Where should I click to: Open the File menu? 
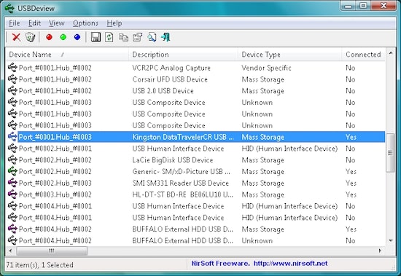15,23
